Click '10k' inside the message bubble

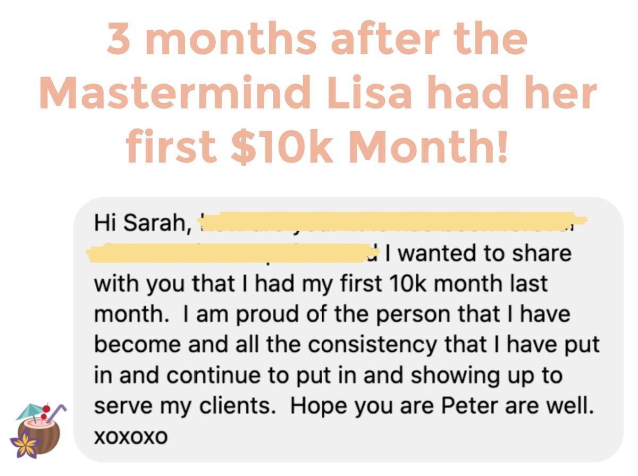click(x=407, y=284)
